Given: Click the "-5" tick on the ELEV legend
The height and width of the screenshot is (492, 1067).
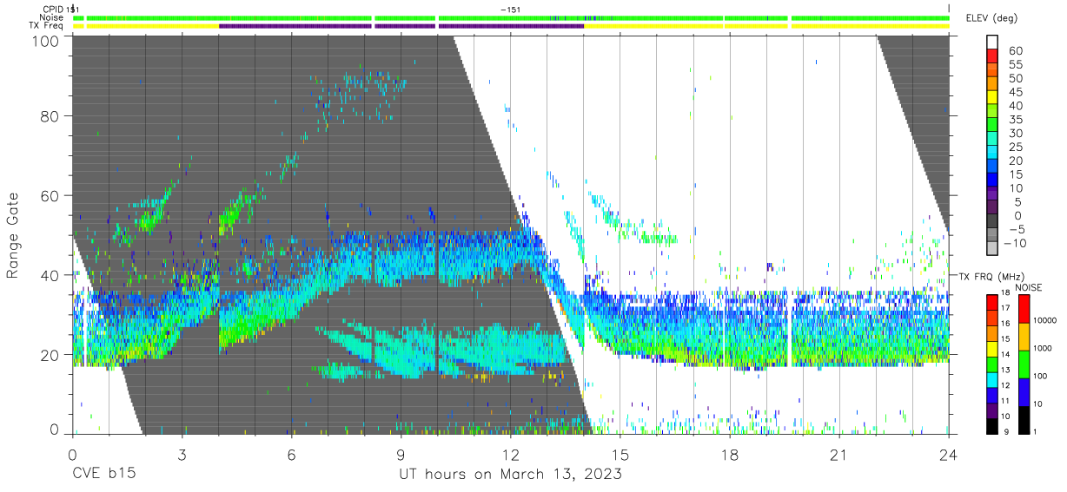Looking at the screenshot, I should pyautogui.click(x=1016, y=230).
